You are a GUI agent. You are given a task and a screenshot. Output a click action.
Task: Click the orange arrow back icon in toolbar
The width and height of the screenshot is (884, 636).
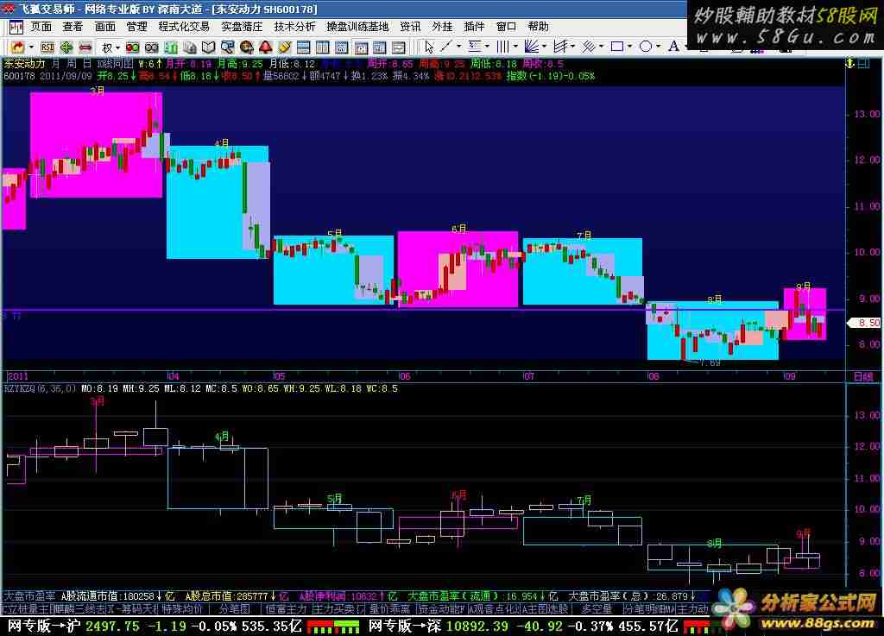tap(17, 47)
